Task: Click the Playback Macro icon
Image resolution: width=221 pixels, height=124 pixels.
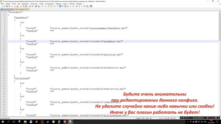Action: (x=82, y=6)
